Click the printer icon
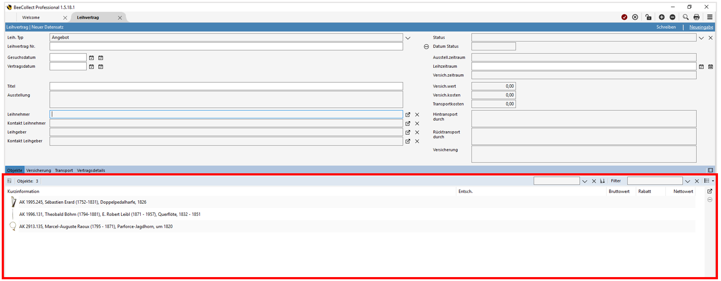Viewport: 721px width, 281px height. click(697, 17)
